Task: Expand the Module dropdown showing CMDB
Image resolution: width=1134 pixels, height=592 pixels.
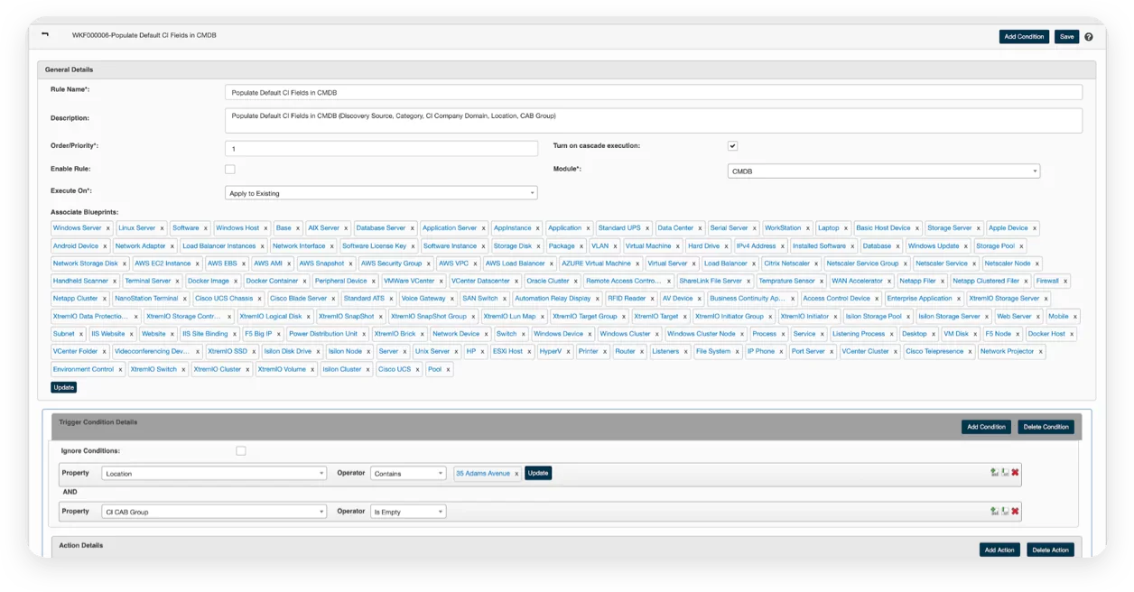Action: 883,171
